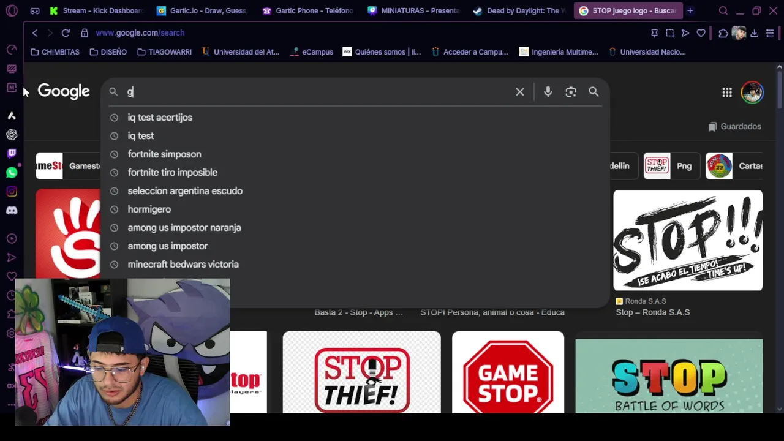Screen dimensions: 784x441
Task: Open Quiénes somos bookmark
Action: (382, 52)
